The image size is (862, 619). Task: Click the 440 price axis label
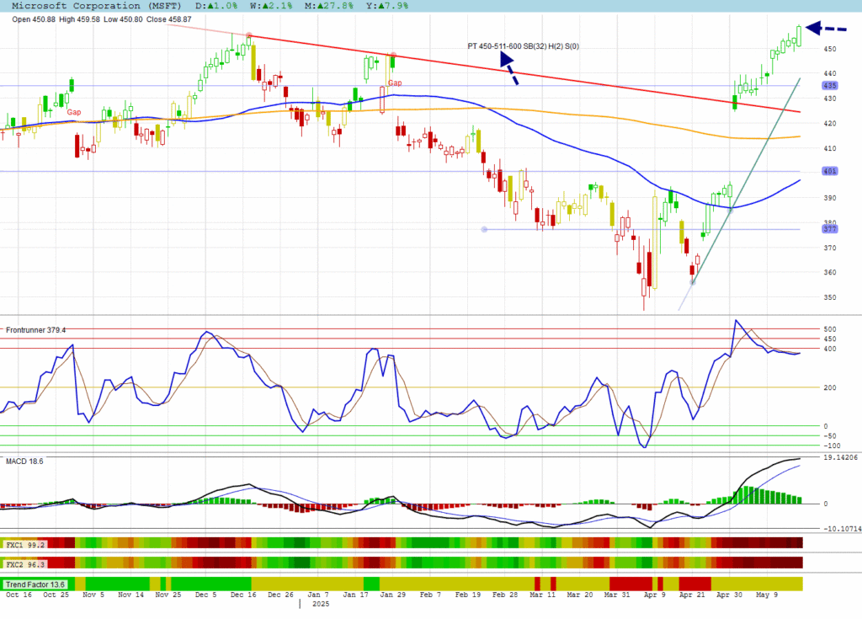(x=829, y=73)
